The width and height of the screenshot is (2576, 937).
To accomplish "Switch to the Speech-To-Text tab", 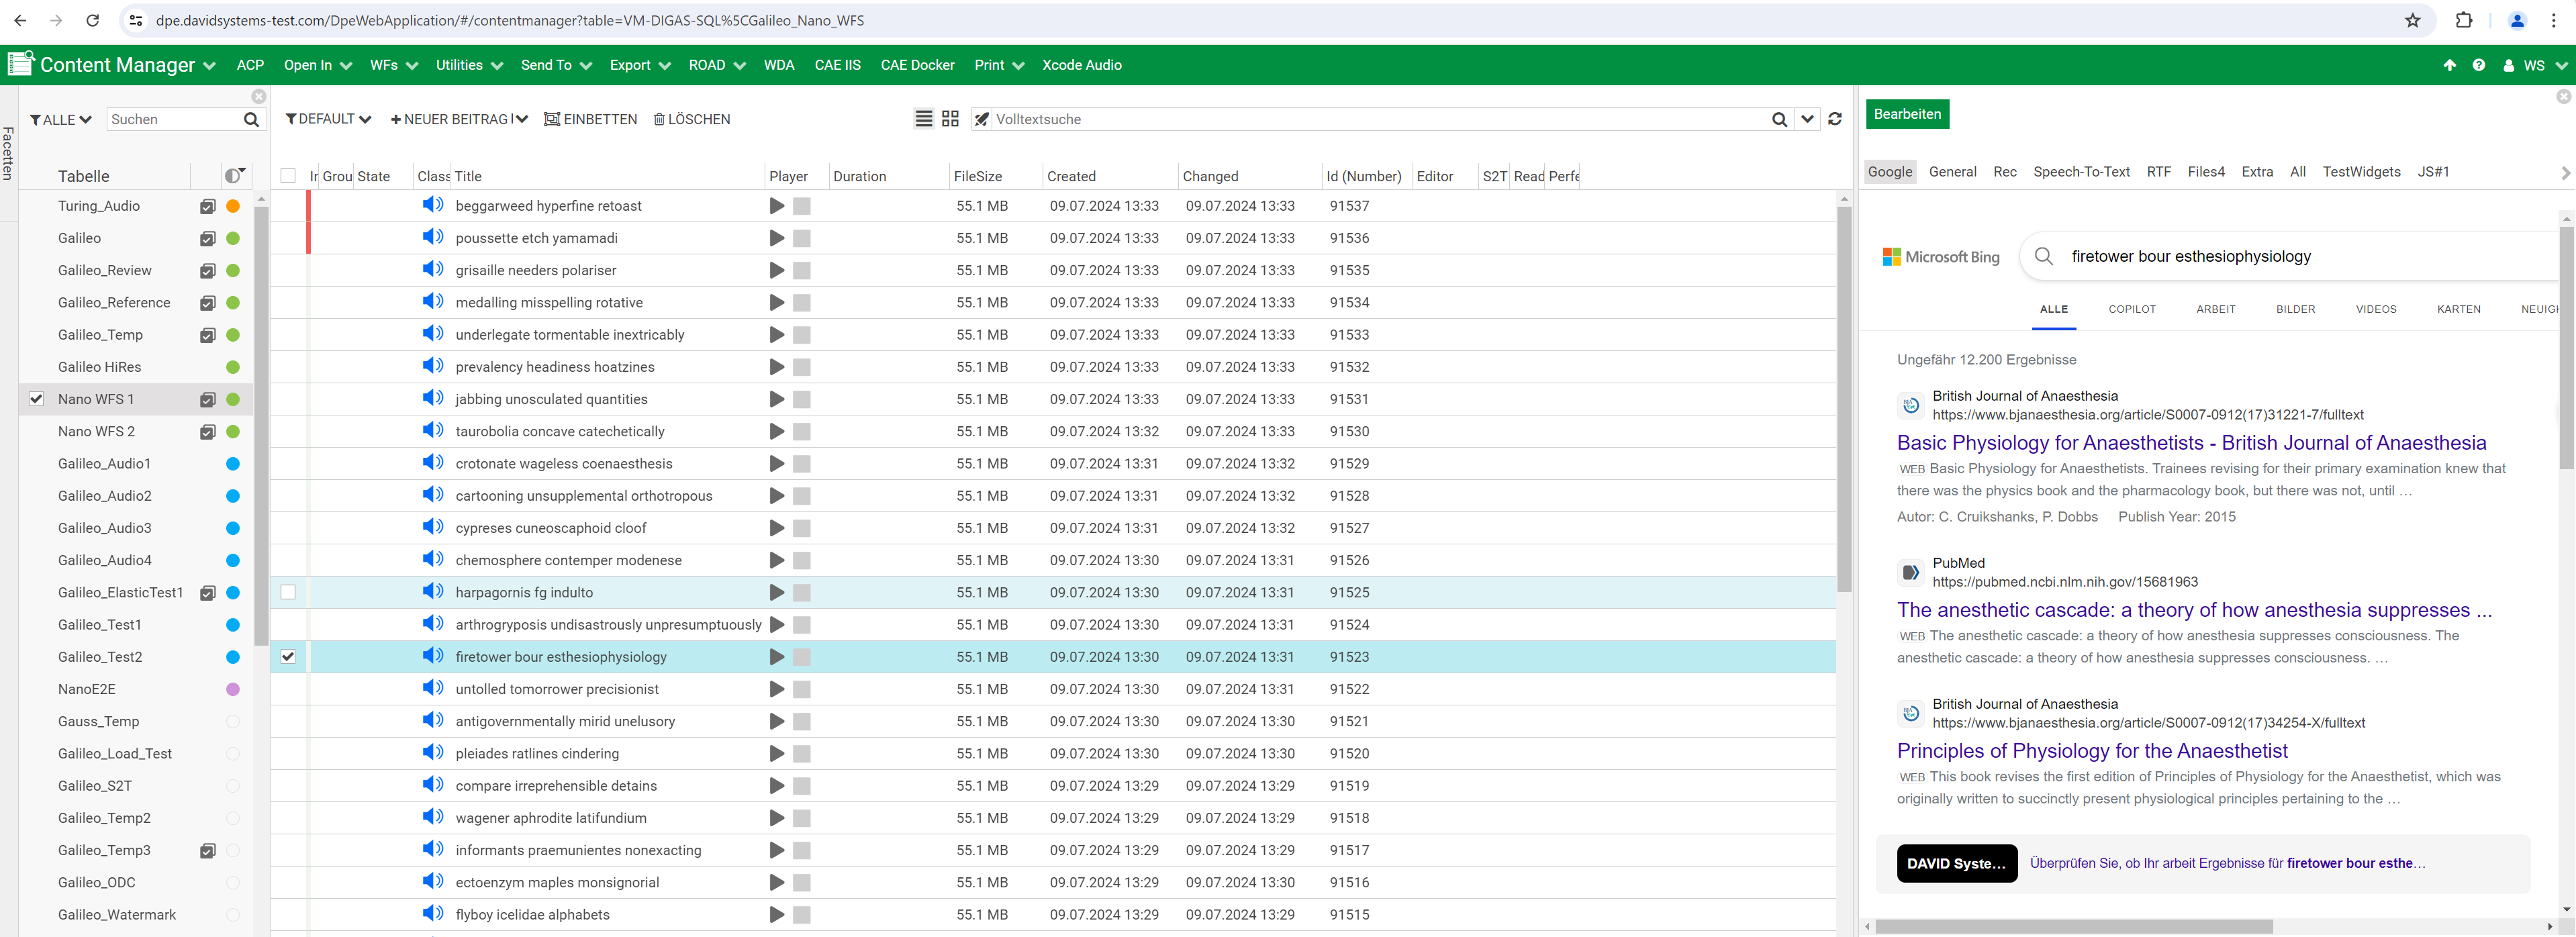I will tap(2081, 171).
